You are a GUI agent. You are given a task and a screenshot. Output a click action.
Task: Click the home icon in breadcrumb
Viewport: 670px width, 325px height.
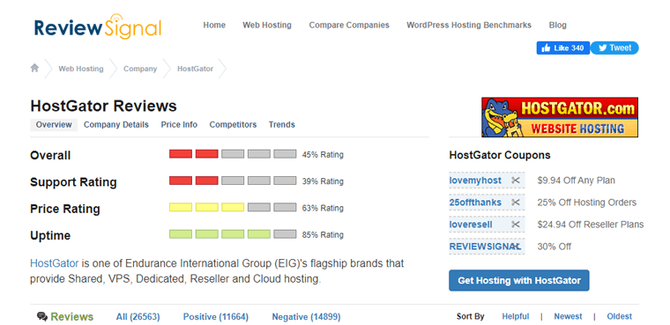tap(34, 68)
